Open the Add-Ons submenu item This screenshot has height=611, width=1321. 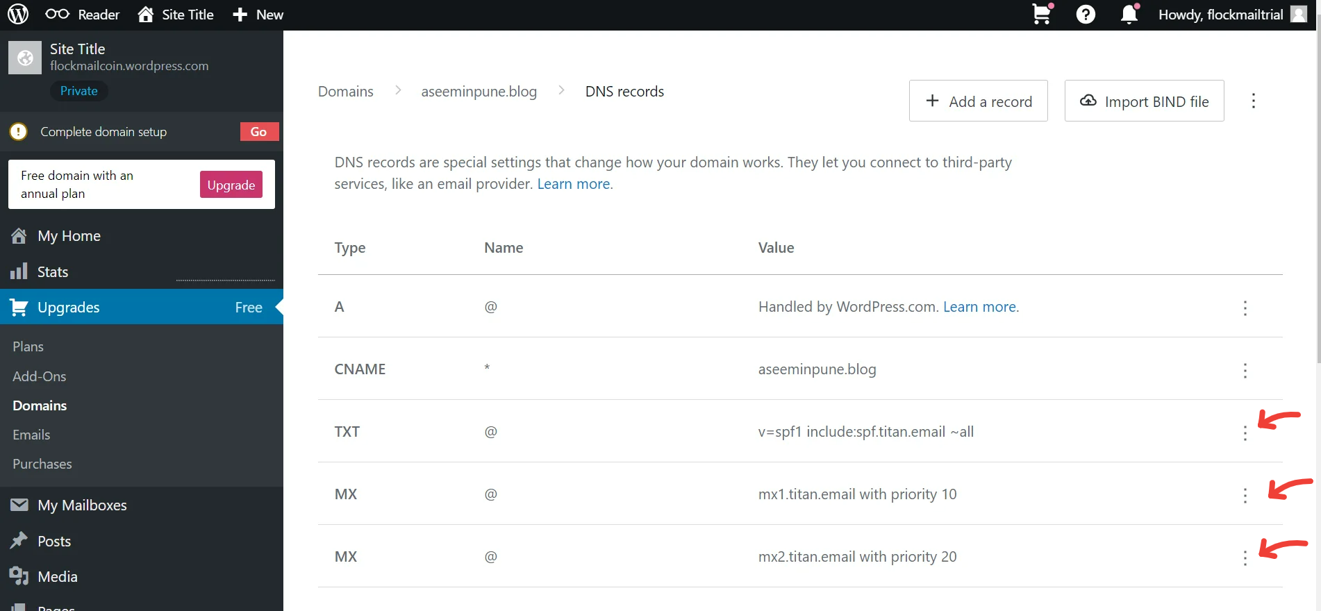point(40,376)
